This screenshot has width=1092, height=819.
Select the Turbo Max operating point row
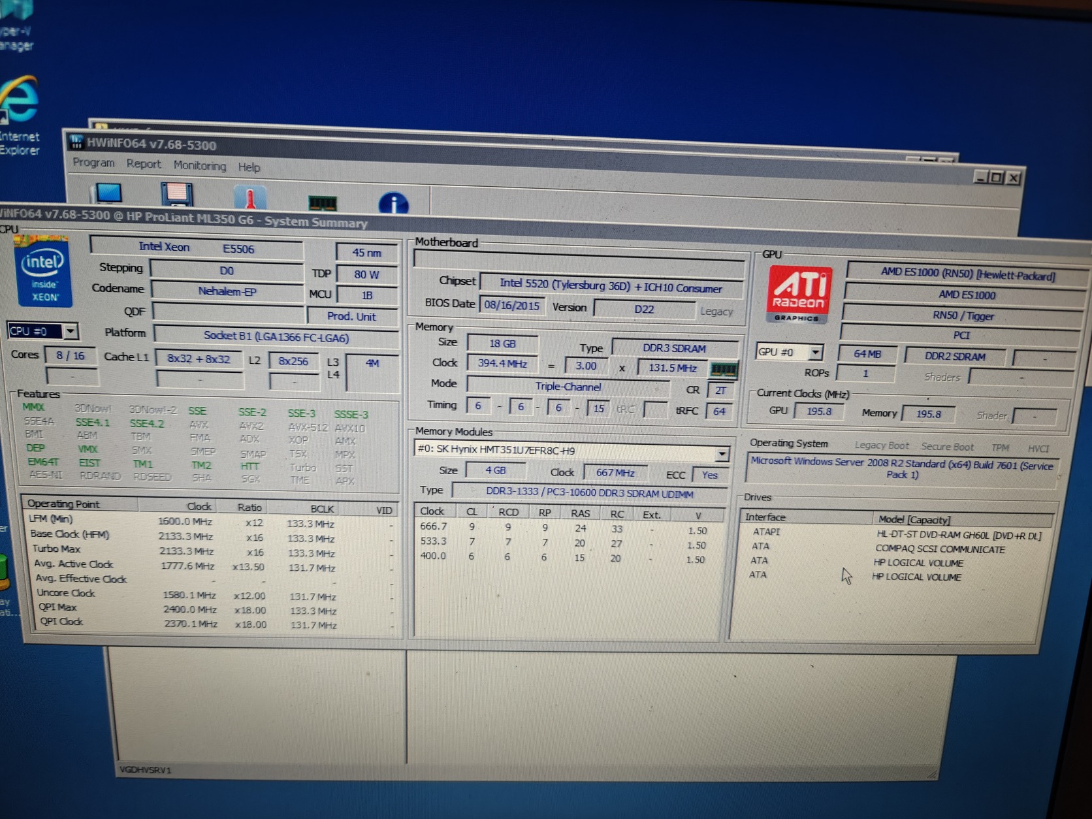click(213, 551)
